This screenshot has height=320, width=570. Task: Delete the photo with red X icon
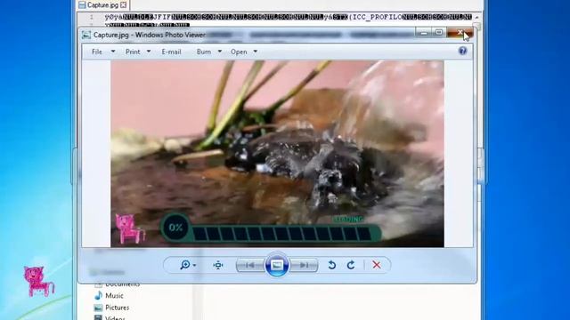[x=377, y=265]
